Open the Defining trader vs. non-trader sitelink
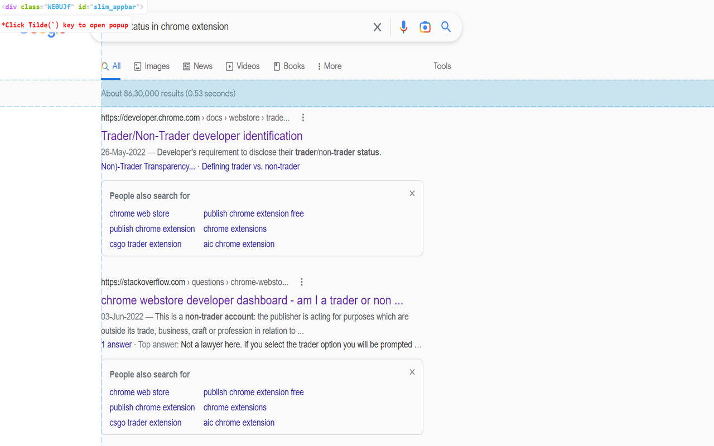The width and height of the screenshot is (714, 446). click(x=250, y=166)
